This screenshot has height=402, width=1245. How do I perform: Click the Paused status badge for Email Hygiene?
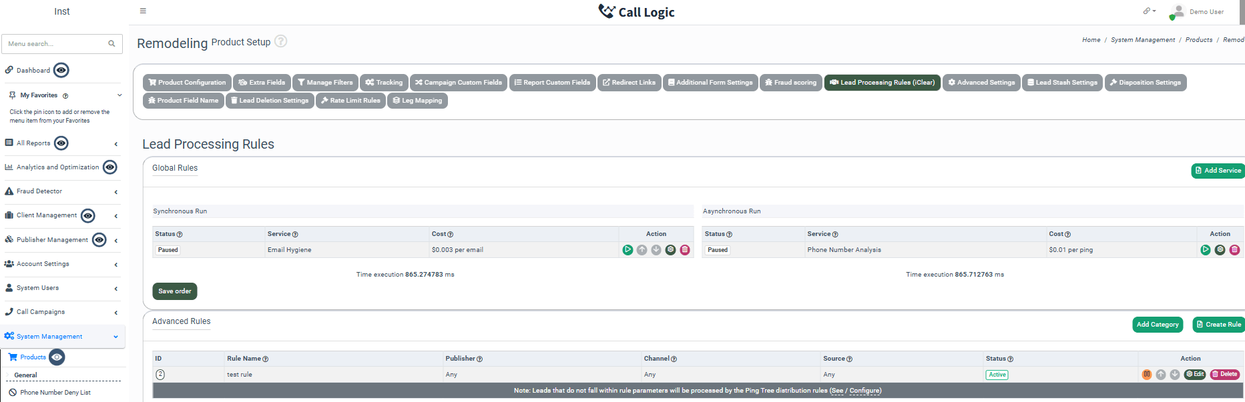pyautogui.click(x=168, y=250)
